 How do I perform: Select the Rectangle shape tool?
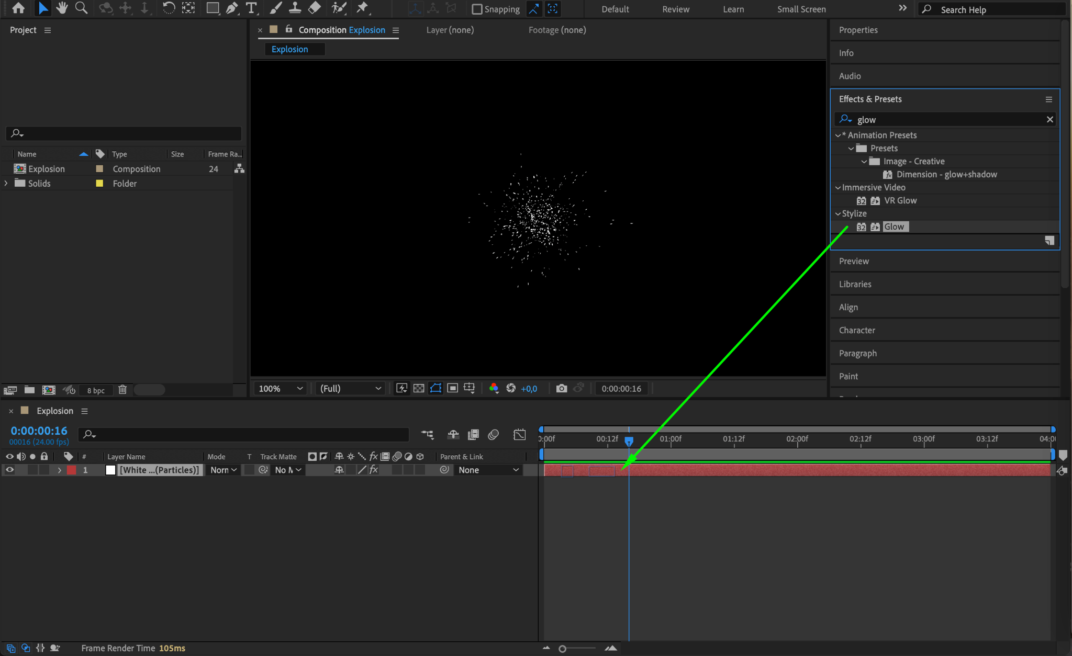pyautogui.click(x=212, y=8)
